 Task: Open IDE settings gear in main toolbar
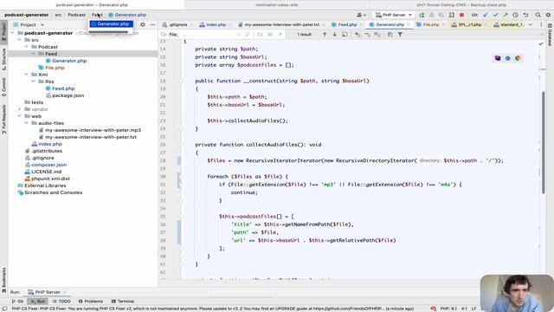(x=548, y=15)
